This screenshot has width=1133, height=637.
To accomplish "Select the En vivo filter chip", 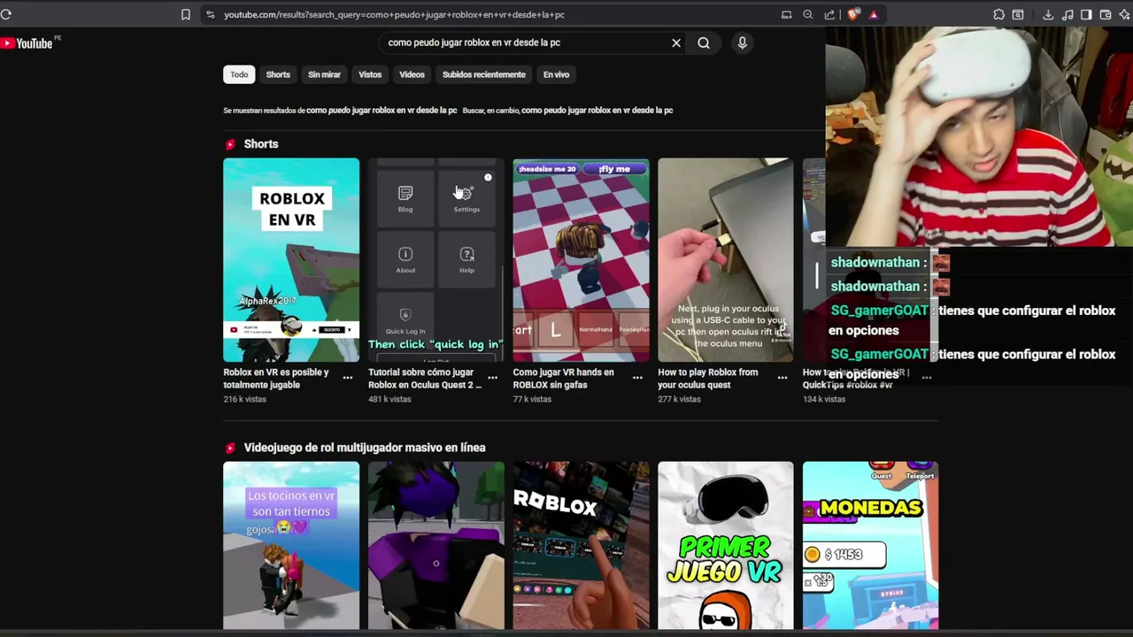I will click(x=556, y=74).
